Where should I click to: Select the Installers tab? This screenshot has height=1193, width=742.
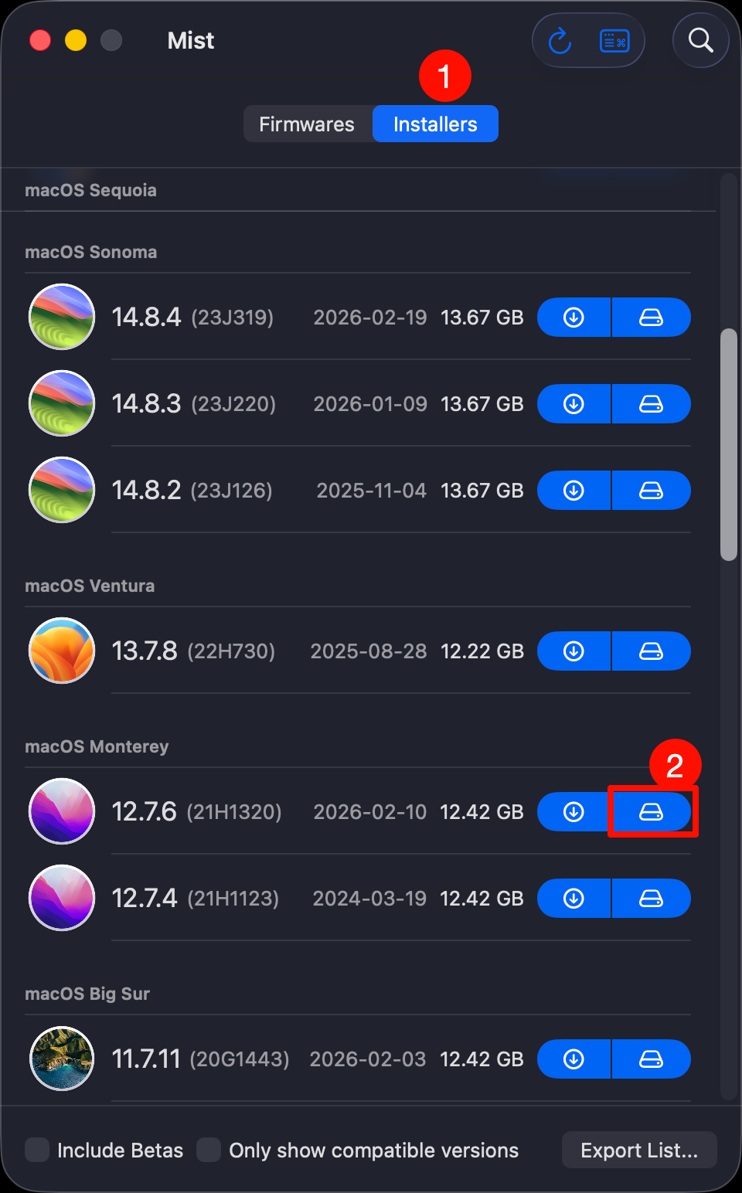click(435, 124)
